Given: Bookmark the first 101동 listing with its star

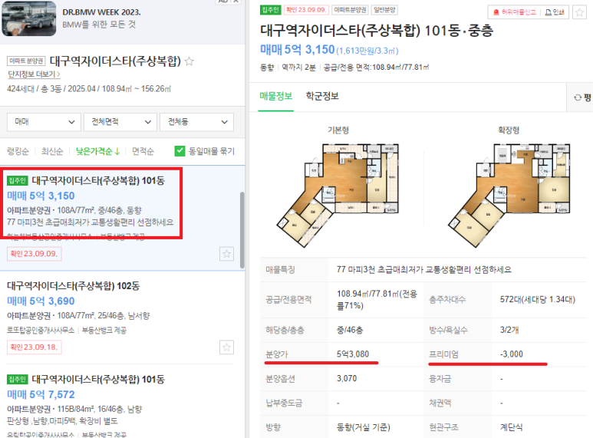Looking at the screenshot, I should click(x=226, y=254).
